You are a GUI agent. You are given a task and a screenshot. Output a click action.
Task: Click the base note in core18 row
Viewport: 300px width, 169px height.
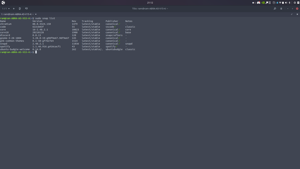[128, 32]
